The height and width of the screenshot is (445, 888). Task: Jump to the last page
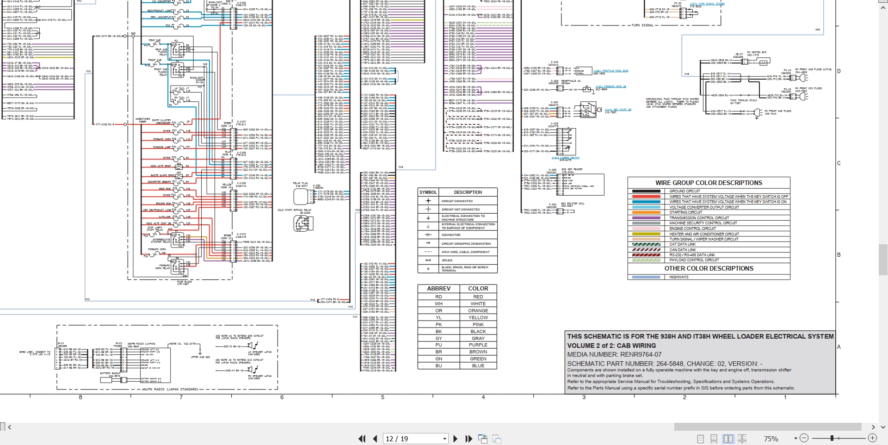click(x=469, y=439)
